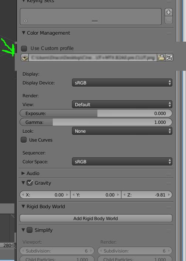The height and width of the screenshot is (261, 186).
Task: Click the Gravity Z value field
Action: (147, 195)
